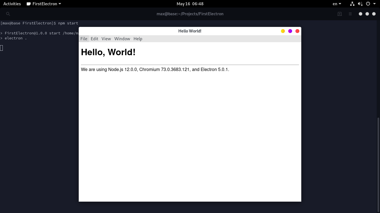Image resolution: width=380 pixels, height=213 pixels.
Task: Open the File menu in Hello World window
Action: [84, 39]
